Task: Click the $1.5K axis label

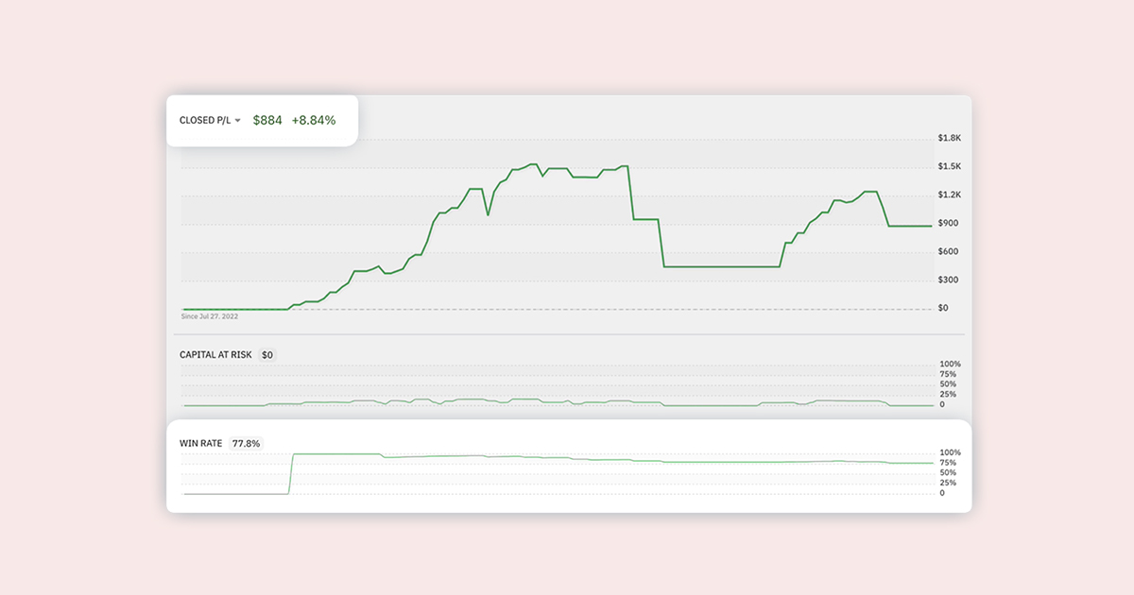Action: click(949, 165)
